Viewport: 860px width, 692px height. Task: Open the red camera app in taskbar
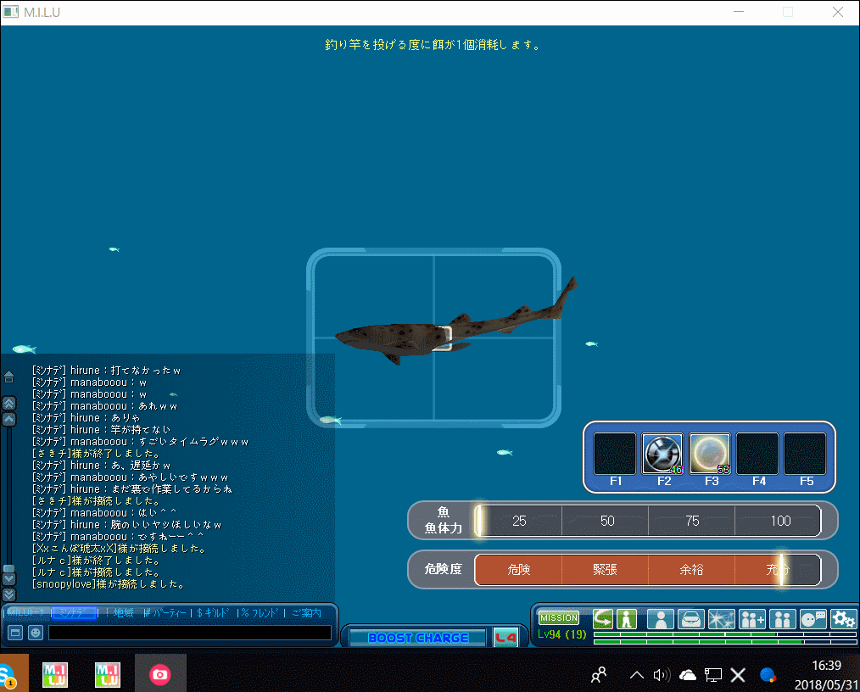pos(160,674)
